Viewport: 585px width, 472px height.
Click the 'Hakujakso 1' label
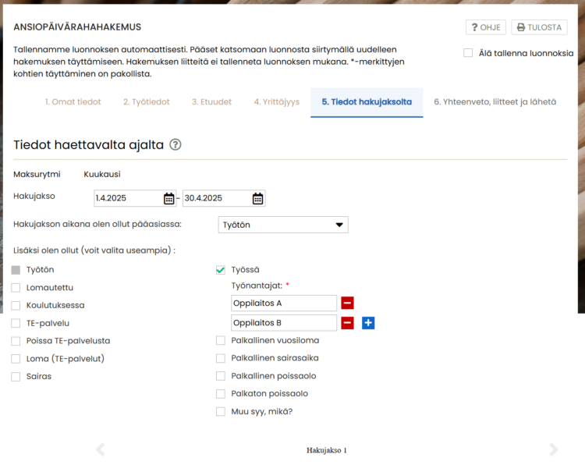coord(327,450)
